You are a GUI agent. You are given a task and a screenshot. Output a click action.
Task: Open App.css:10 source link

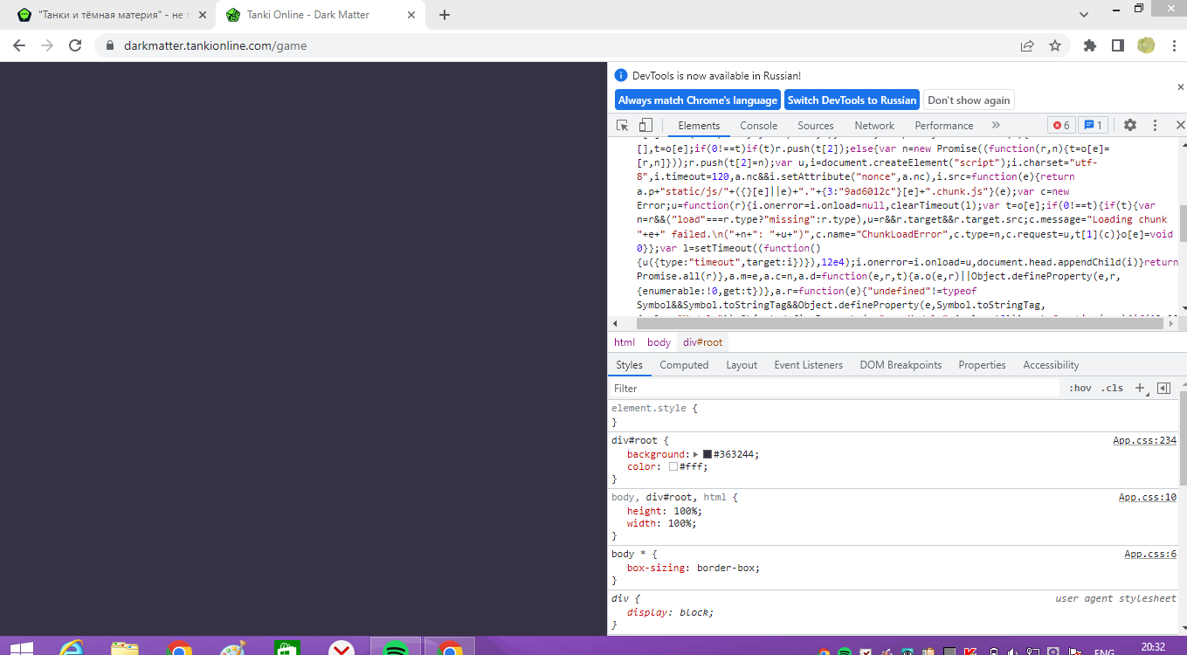[1148, 498]
